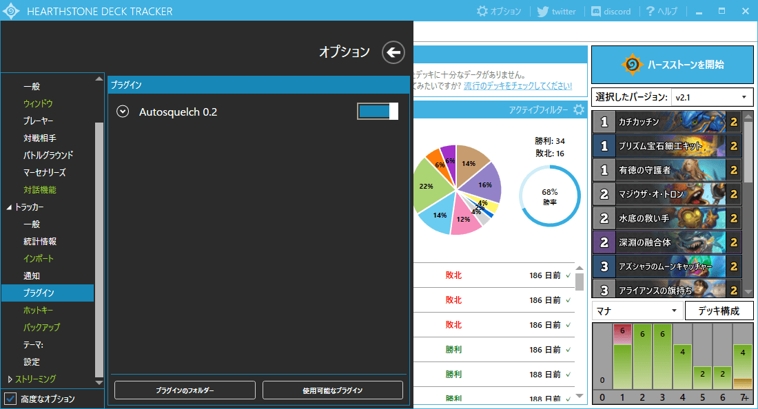Click the 1-mana bar in mana curve
Screen dimensions: 758x409
pos(622,357)
